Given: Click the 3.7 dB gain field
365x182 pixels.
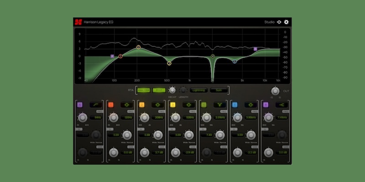Looking at the screenshot, I should (158, 152).
